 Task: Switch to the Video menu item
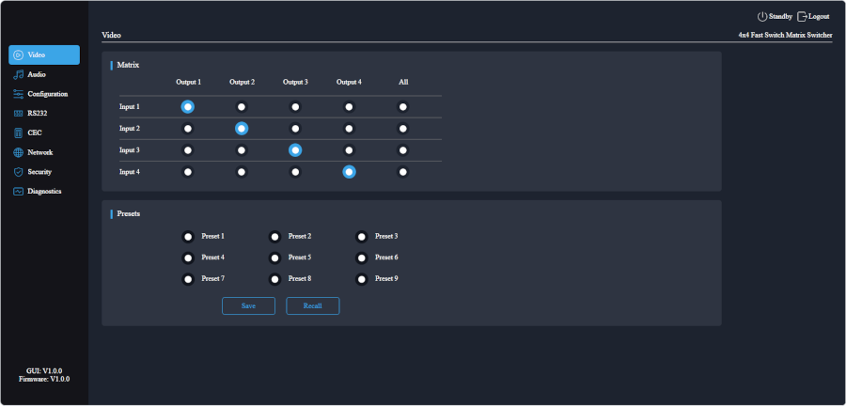tap(44, 55)
